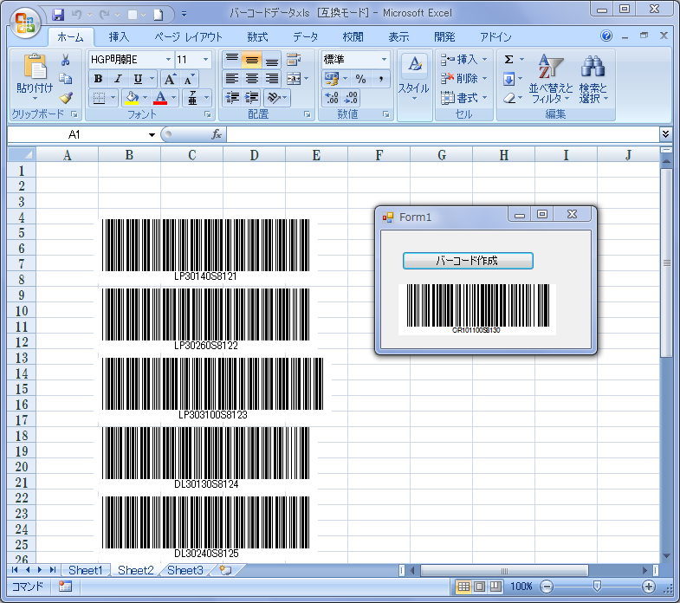This screenshot has height=603, width=680.
Task: Open the Sheet3 worksheet tab
Action: 185,570
